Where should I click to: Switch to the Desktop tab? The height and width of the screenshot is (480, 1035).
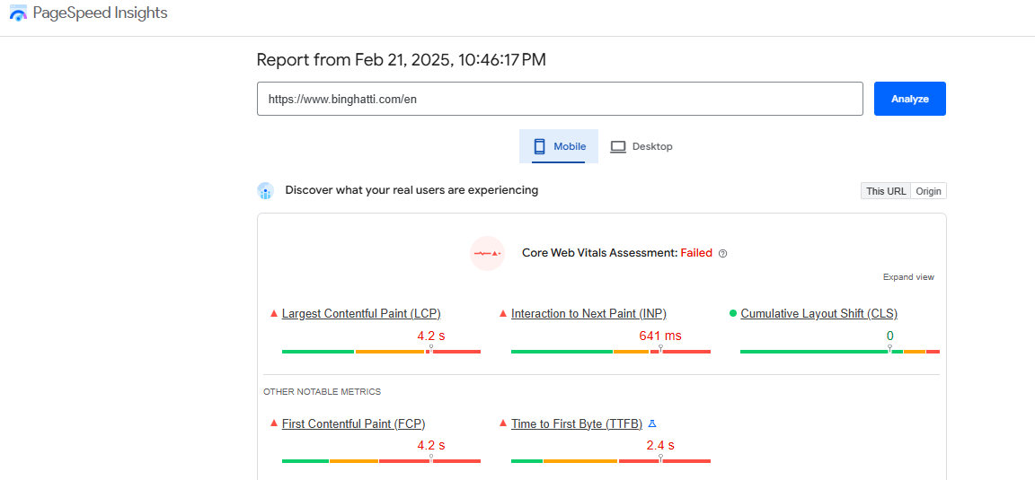point(641,146)
